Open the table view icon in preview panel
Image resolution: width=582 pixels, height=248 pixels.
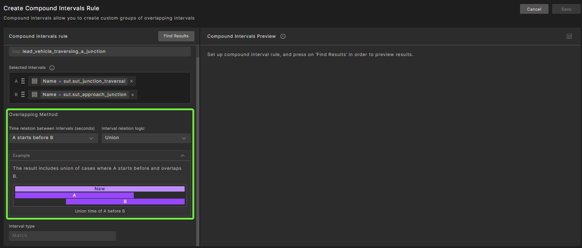point(569,36)
